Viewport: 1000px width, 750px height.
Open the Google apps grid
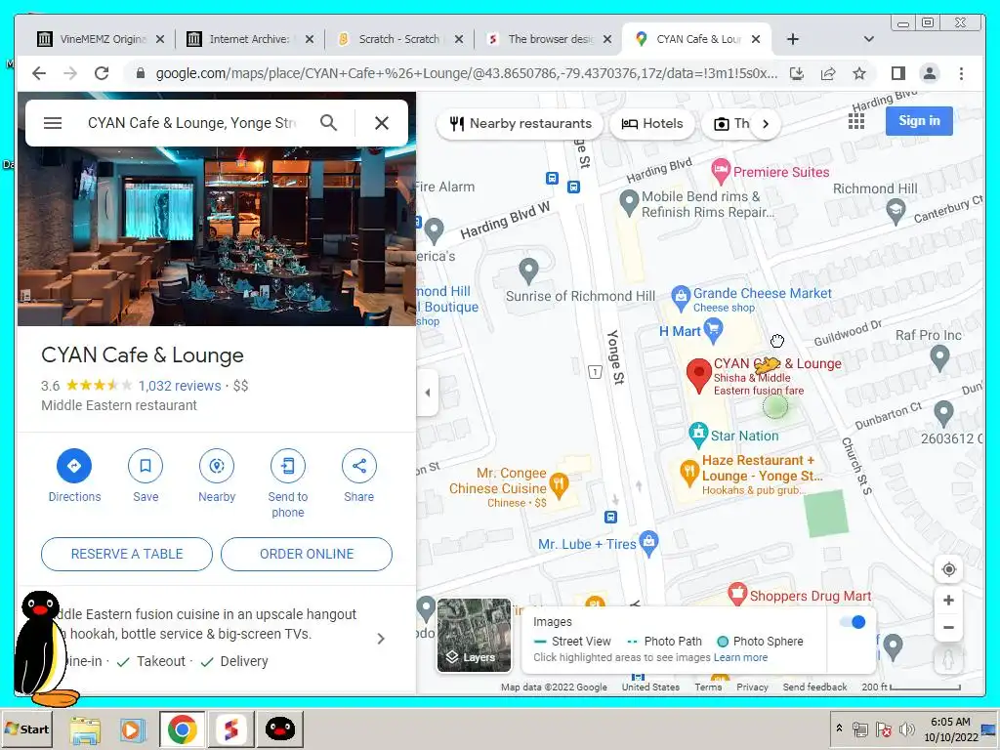click(855, 121)
